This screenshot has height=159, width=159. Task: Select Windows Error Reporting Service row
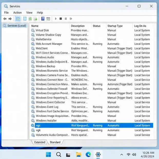(x=92, y=98)
